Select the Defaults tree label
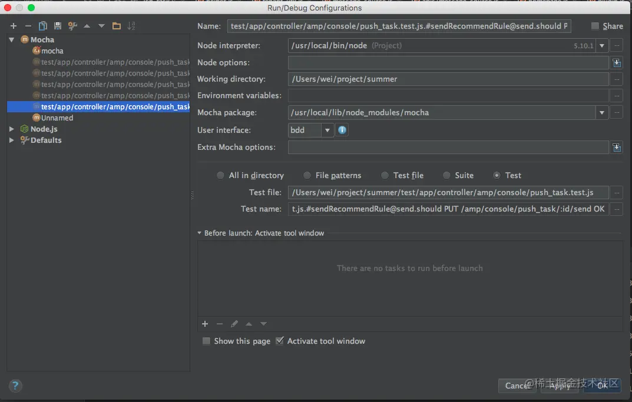This screenshot has width=632, height=402. point(46,140)
